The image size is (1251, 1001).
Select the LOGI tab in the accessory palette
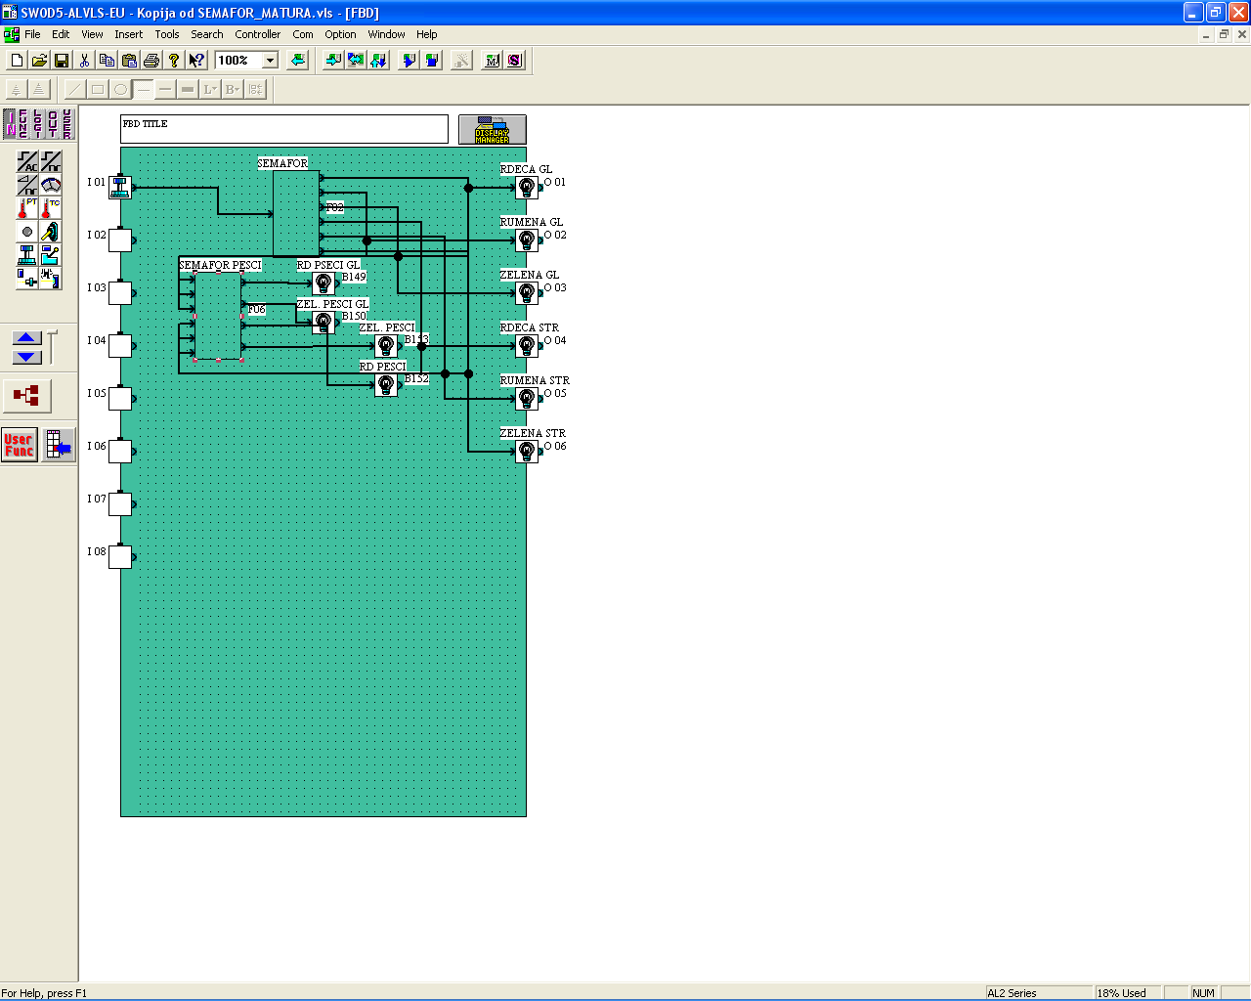click(x=38, y=124)
